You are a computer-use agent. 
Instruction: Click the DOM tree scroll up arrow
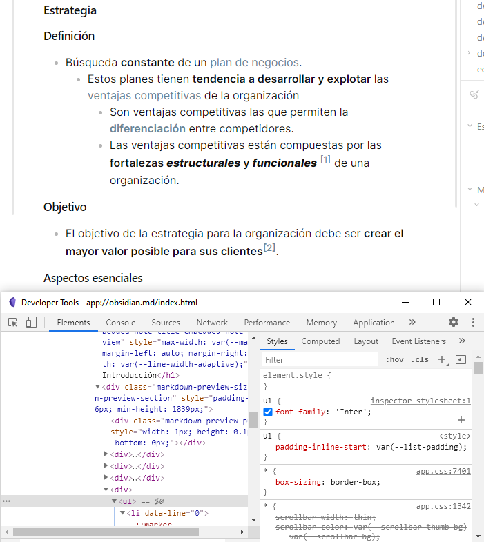[x=254, y=338]
